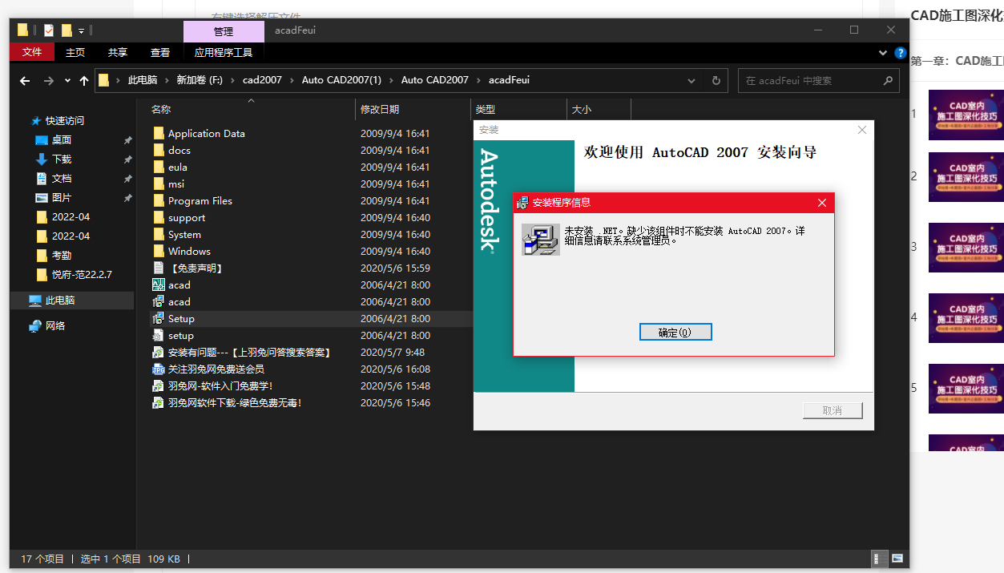Open course thumbnail number 3 in webpage

tap(966, 248)
